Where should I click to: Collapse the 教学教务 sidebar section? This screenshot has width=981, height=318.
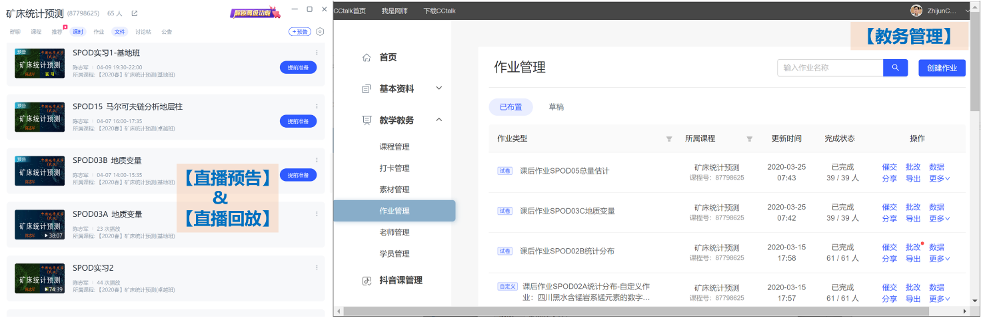[439, 120]
